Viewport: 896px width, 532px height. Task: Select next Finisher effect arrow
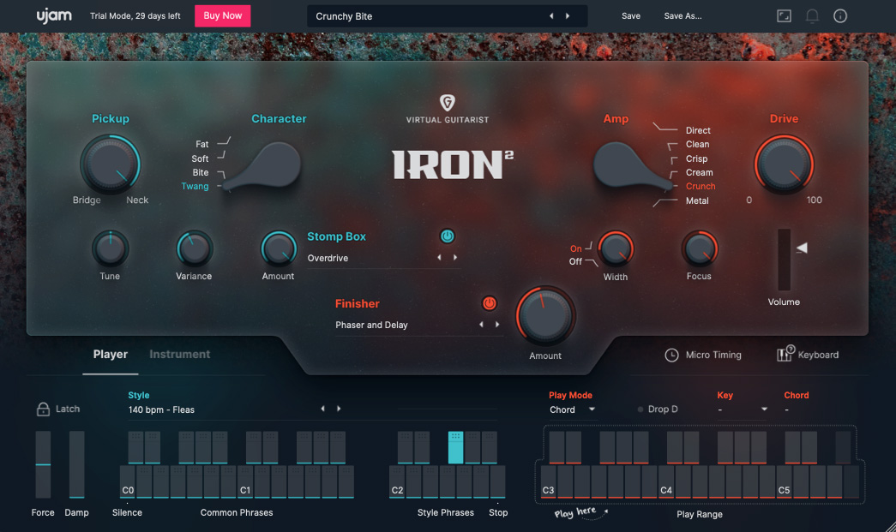(x=497, y=324)
